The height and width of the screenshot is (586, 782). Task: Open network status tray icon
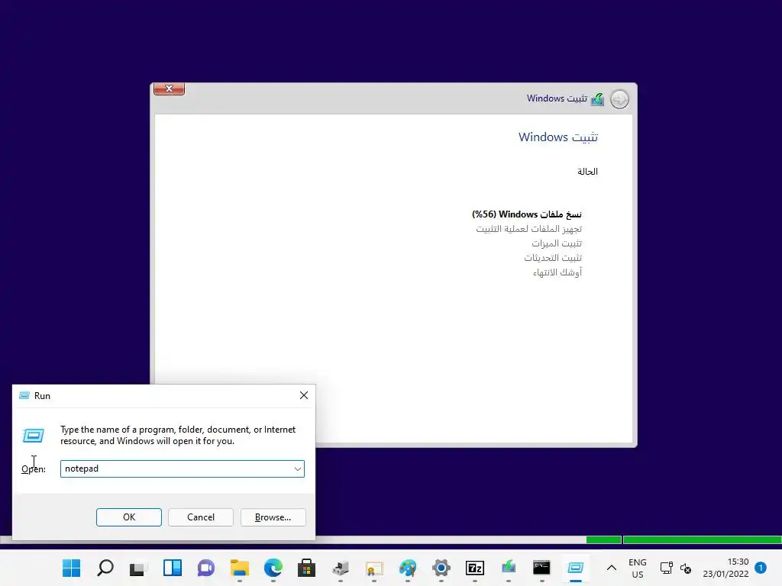click(x=666, y=568)
